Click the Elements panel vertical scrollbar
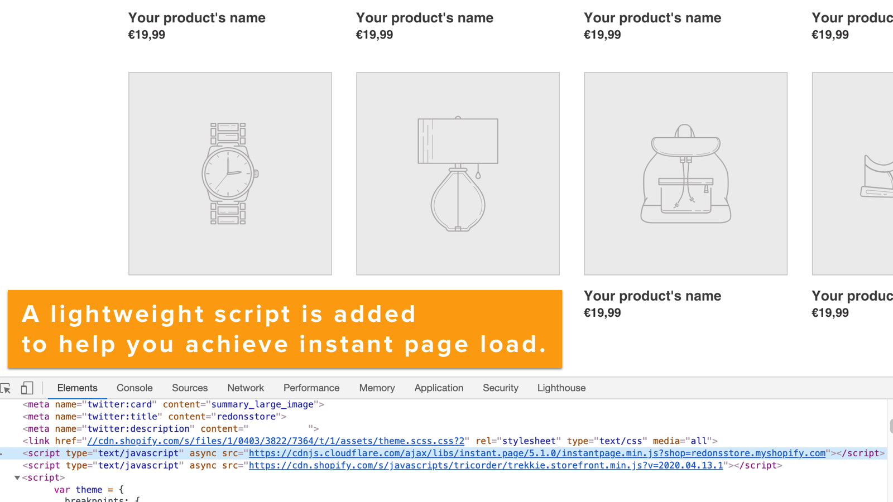Screen dimensions: 893x502 point(890,427)
